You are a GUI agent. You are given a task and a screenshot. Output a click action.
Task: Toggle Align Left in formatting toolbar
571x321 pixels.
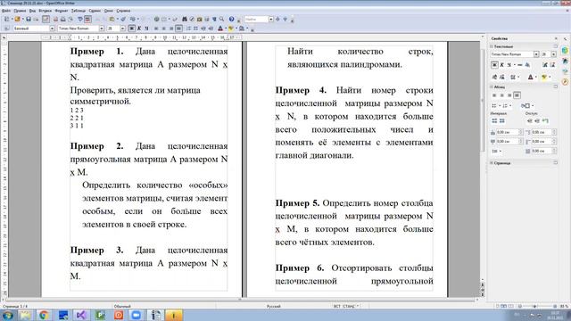tap(156, 28)
